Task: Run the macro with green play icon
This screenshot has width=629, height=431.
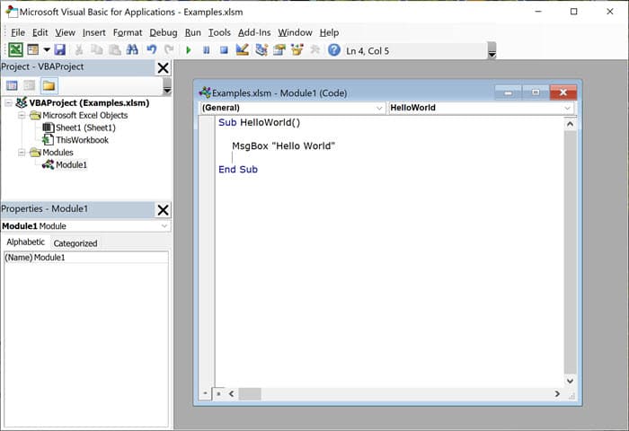Action: pos(189,50)
